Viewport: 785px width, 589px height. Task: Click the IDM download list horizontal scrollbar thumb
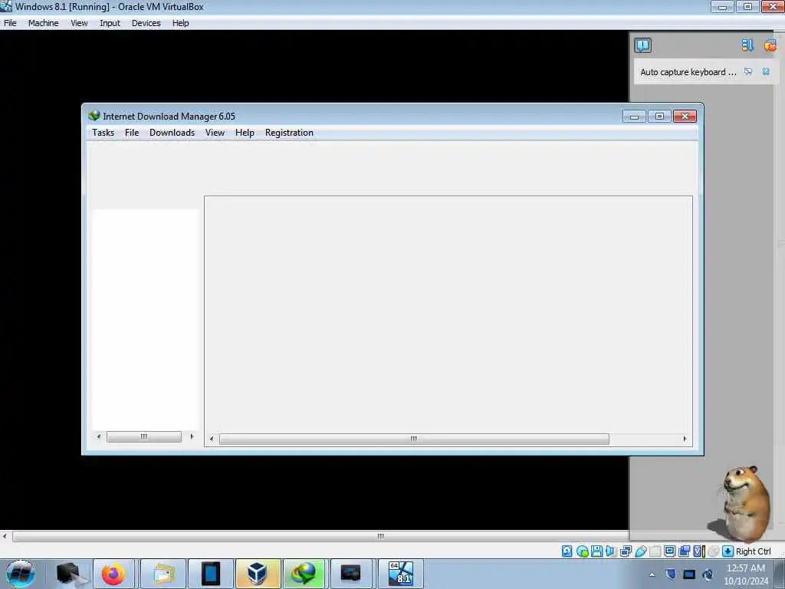414,439
